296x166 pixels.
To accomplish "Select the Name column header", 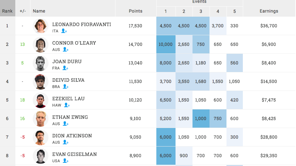I will tap(39, 11).
